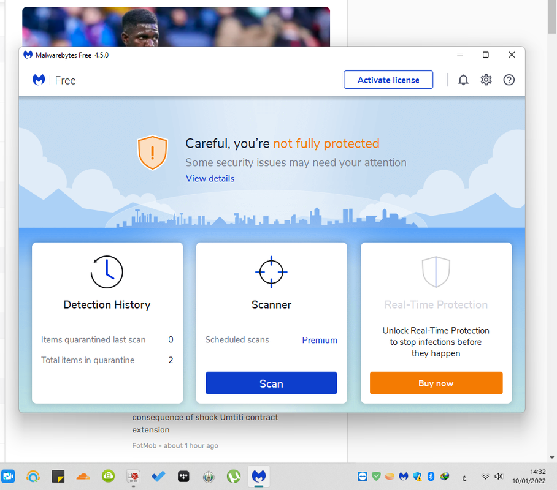Click the Bluetooth tray icon
Image resolution: width=557 pixels, height=490 pixels.
point(431,476)
